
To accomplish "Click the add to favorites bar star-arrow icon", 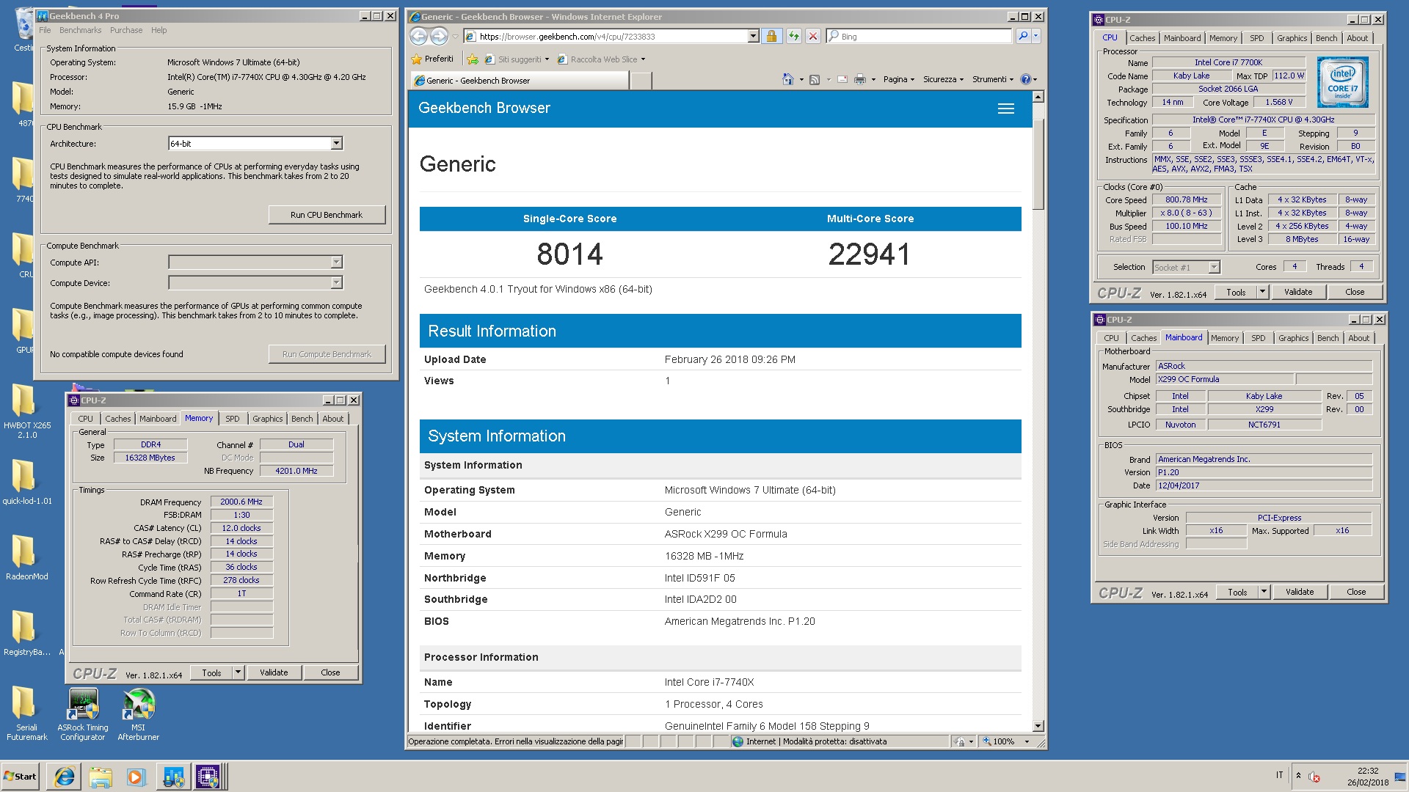I will pyautogui.click(x=472, y=59).
